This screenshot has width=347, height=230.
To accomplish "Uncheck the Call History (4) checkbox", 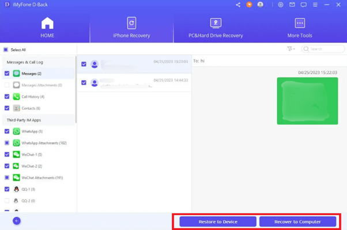I will click(x=7, y=97).
